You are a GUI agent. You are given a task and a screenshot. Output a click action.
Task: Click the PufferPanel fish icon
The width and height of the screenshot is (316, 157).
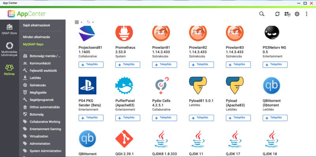[124, 86]
